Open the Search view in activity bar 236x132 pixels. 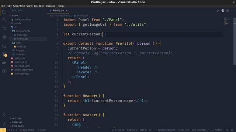(x=4, y=20)
